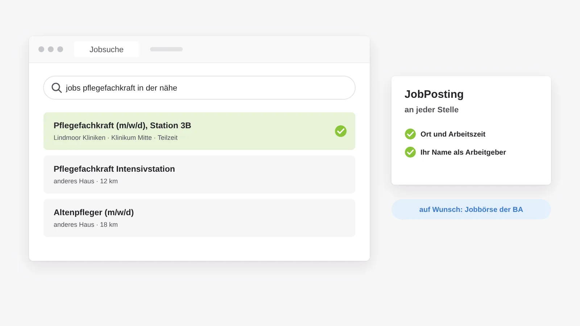
Task: Select the blank placeholder tab next to Jobsuche
Action: pyautogui.click(x=166, y=49)
